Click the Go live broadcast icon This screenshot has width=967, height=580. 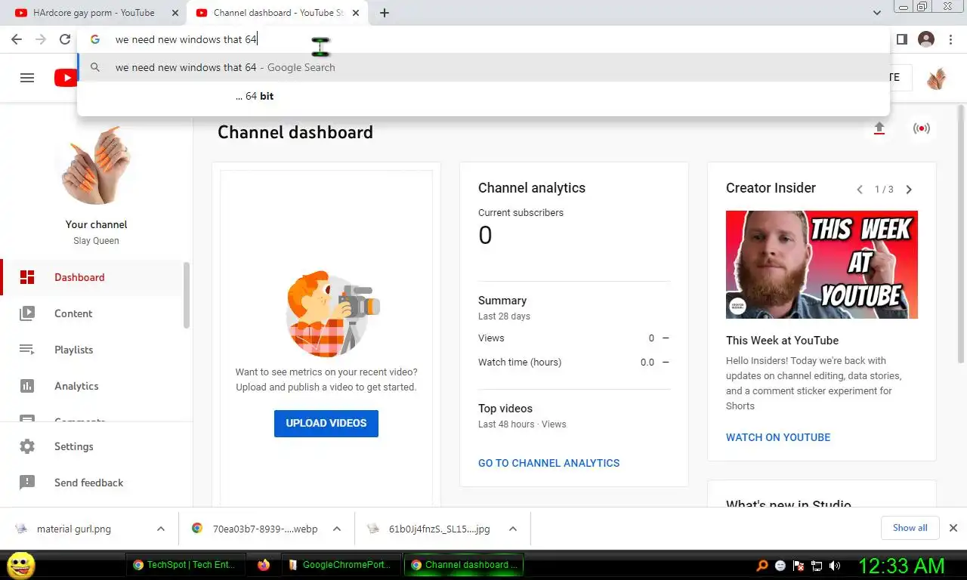[x=921, y=128]
